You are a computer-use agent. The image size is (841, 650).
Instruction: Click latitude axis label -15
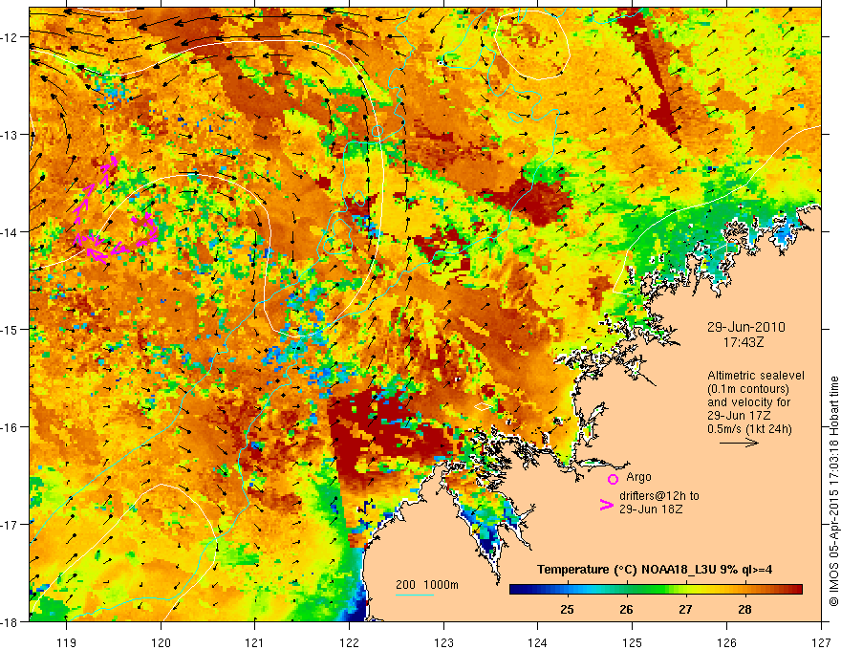[x=11, y=329]
